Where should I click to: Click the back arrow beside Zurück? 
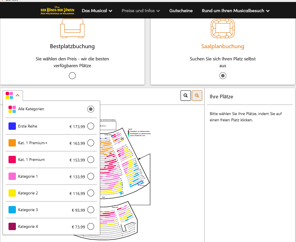3,1
